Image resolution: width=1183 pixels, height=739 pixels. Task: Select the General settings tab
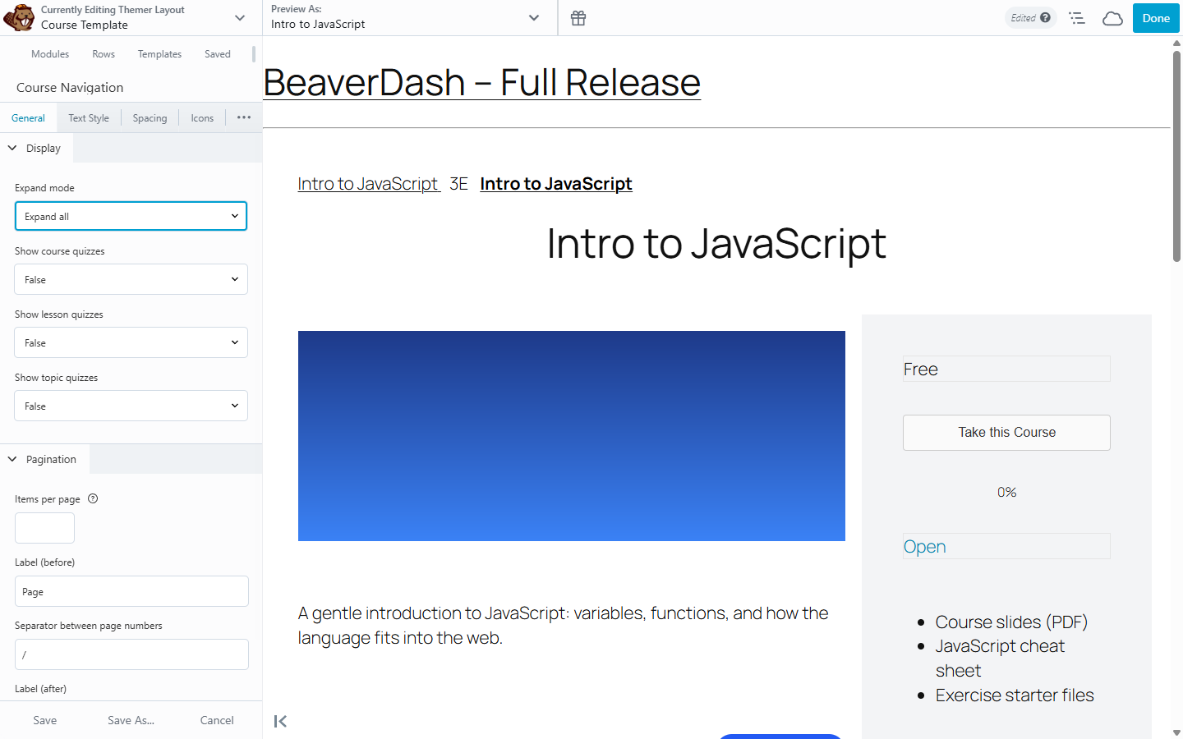tap(28, 118)
